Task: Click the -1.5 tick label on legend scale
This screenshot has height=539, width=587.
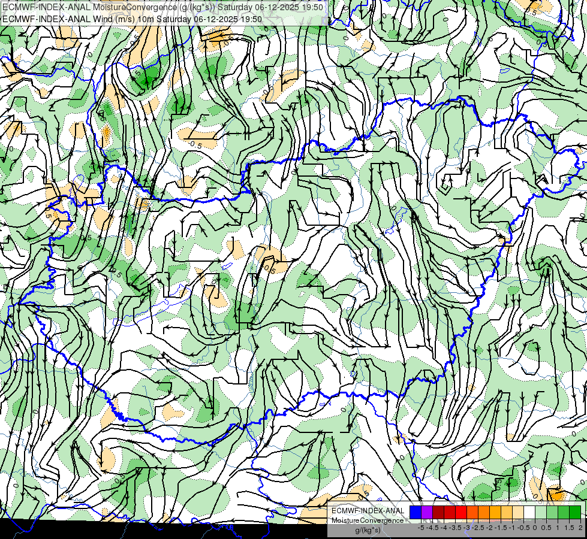Action: [x=501, y=528]
